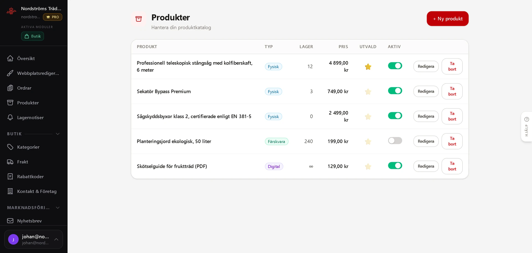
Task: Edit Planteringsjord ekologisk
Action: click(426, 141)
